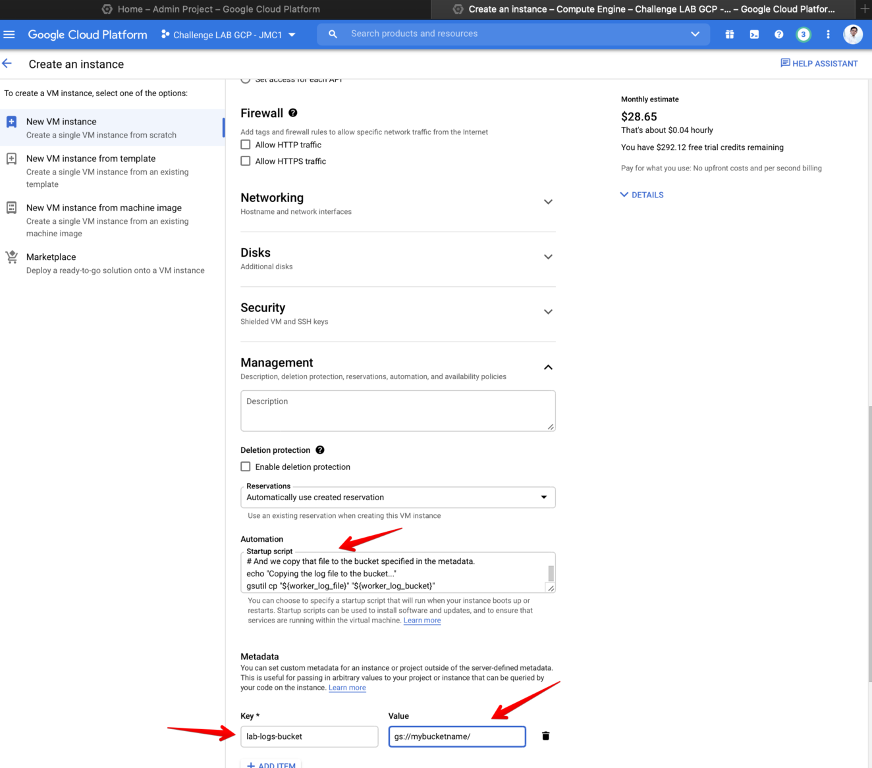
Task: Open the Help question mark icon
Action: pos(778,34)
